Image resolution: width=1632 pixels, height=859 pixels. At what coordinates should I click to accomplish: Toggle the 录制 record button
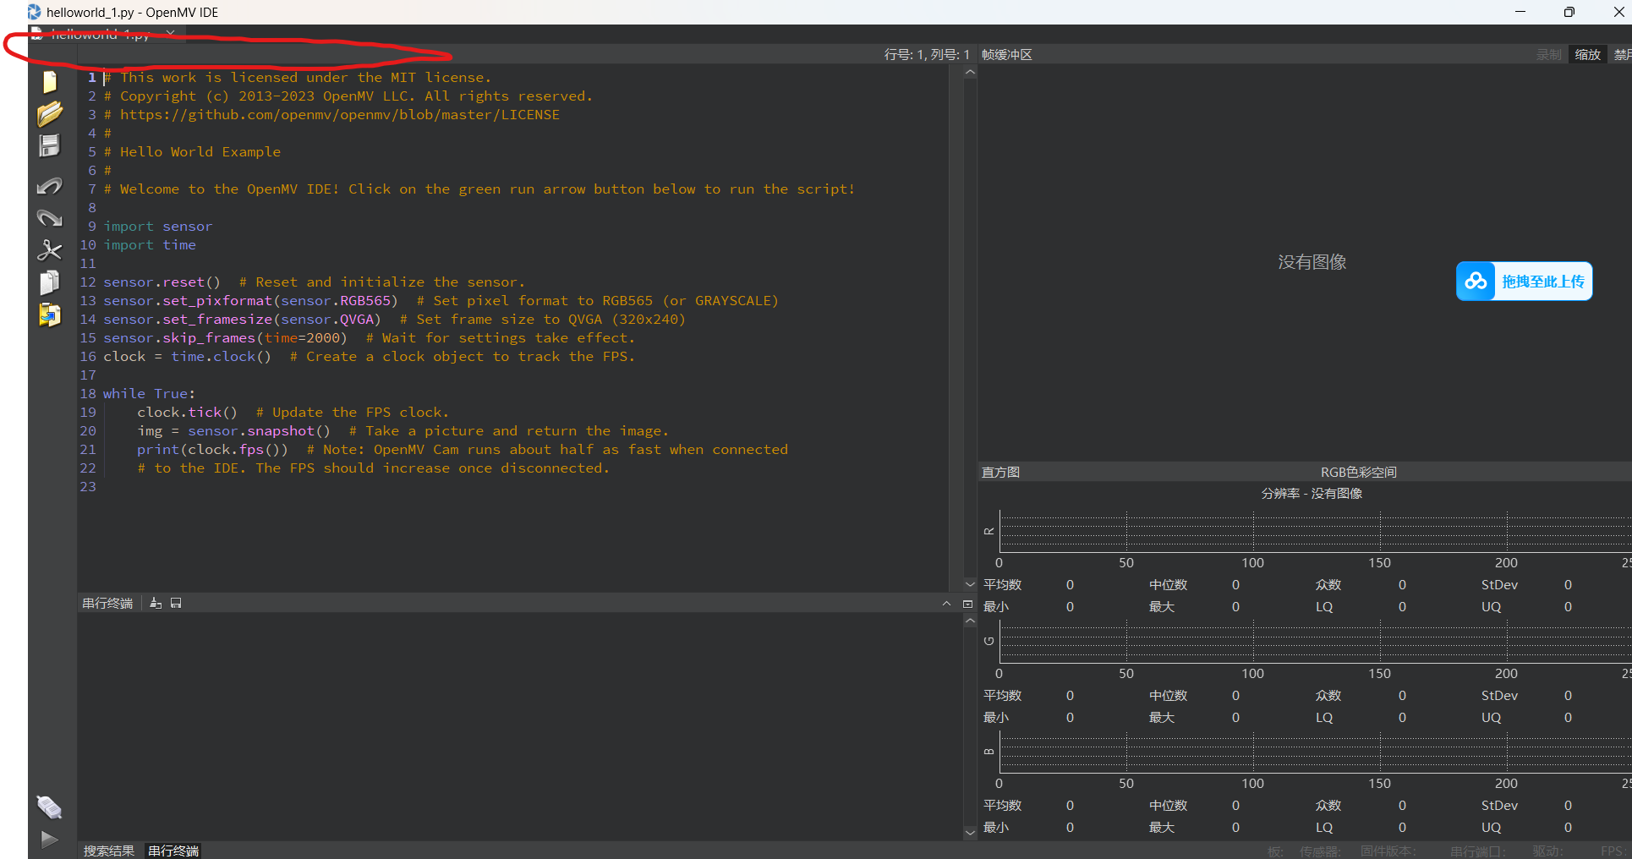(1549, 54)
